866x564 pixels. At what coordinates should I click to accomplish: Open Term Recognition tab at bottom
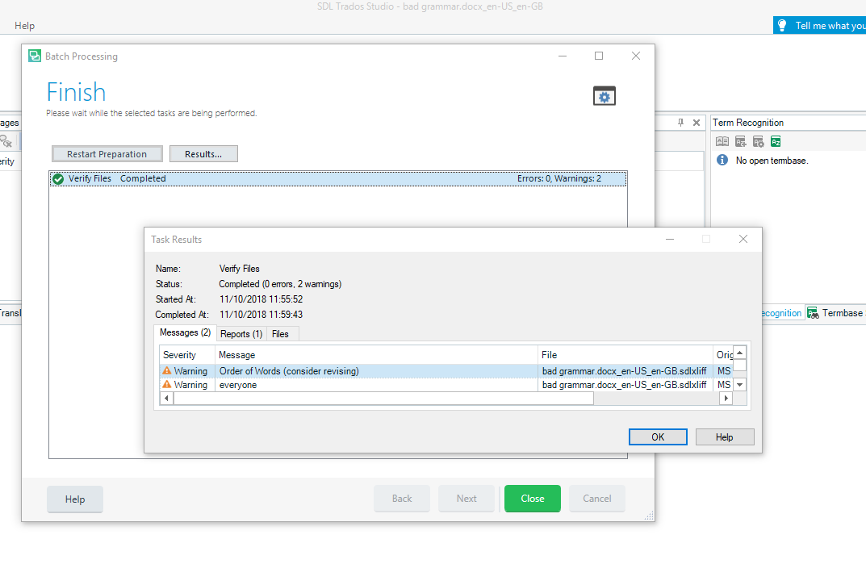point(781,313)
